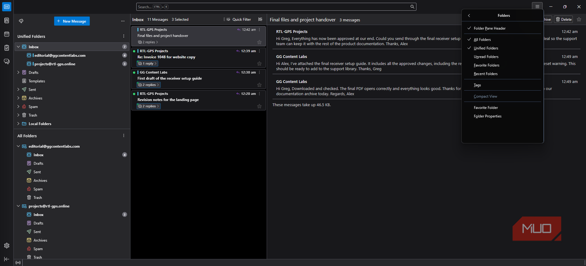This screenshot has width=586, height=266.
Task: Click Get Messages cloud icon
Action: pyautogui.click(x=21, y=21)
